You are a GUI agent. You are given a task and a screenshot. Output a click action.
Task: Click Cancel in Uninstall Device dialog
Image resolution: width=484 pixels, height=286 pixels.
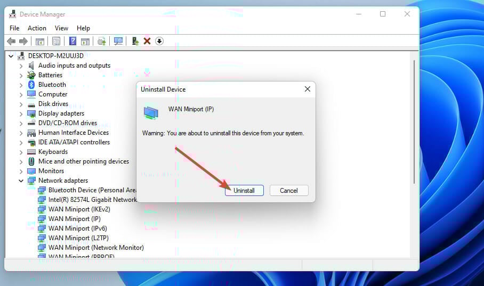coord(289,190)
